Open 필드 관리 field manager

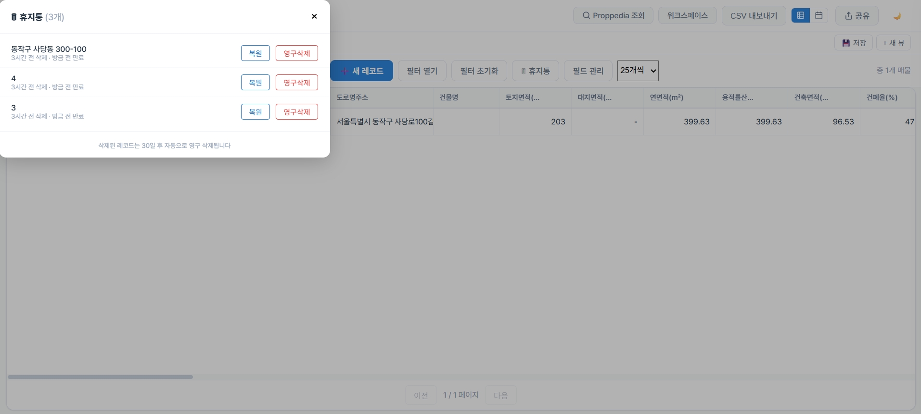point(588,71)
